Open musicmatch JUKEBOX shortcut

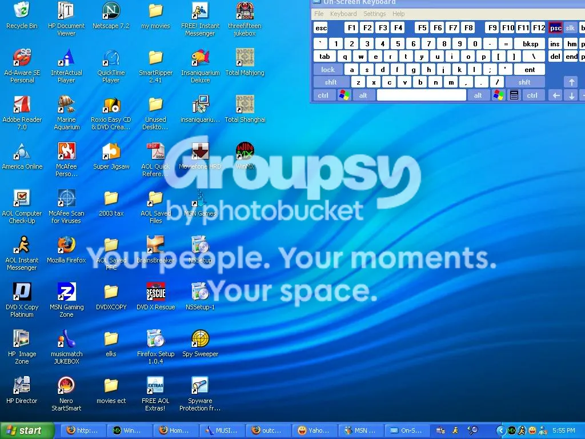[x=66, y=347]
